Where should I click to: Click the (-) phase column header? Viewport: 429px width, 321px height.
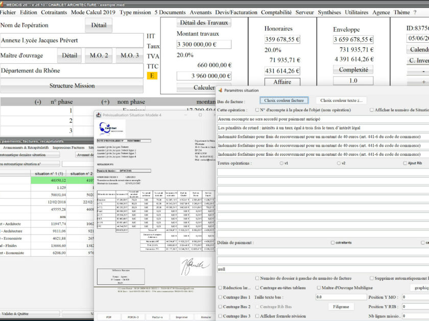click(x=38, y=102)
